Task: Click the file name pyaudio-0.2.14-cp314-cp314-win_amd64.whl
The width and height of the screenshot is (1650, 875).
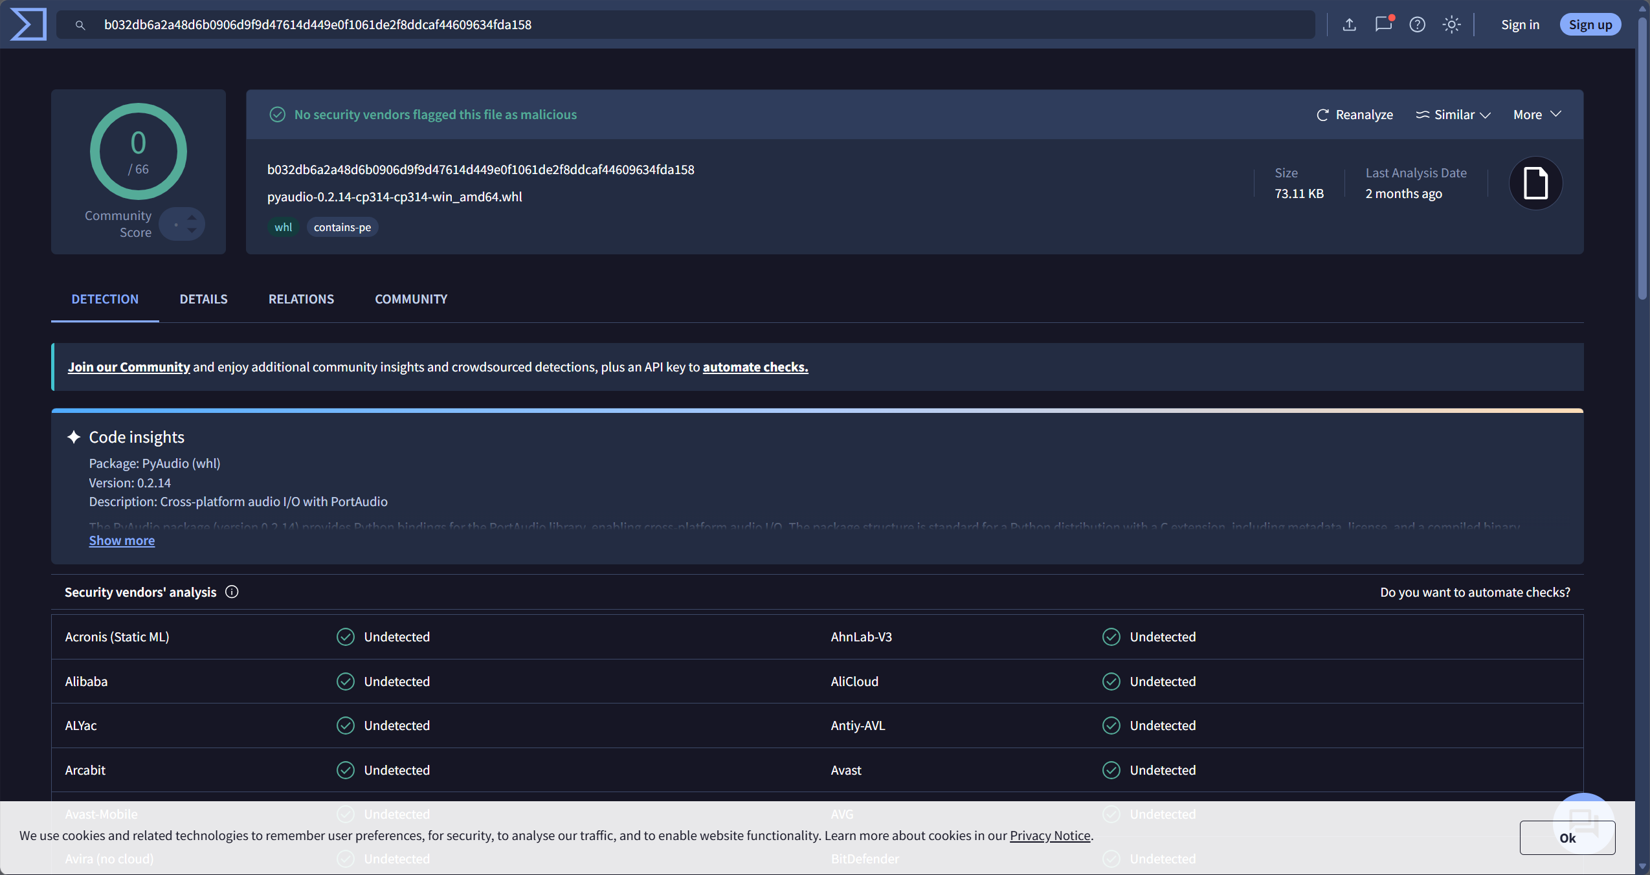Action: click(395, 197)
